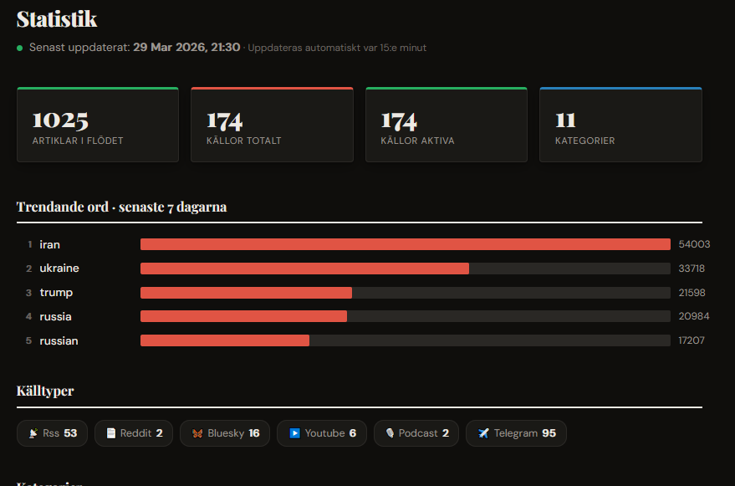Screen dimensions: 735x486
Task: Click the Reddit document icon
Action: 110,433
